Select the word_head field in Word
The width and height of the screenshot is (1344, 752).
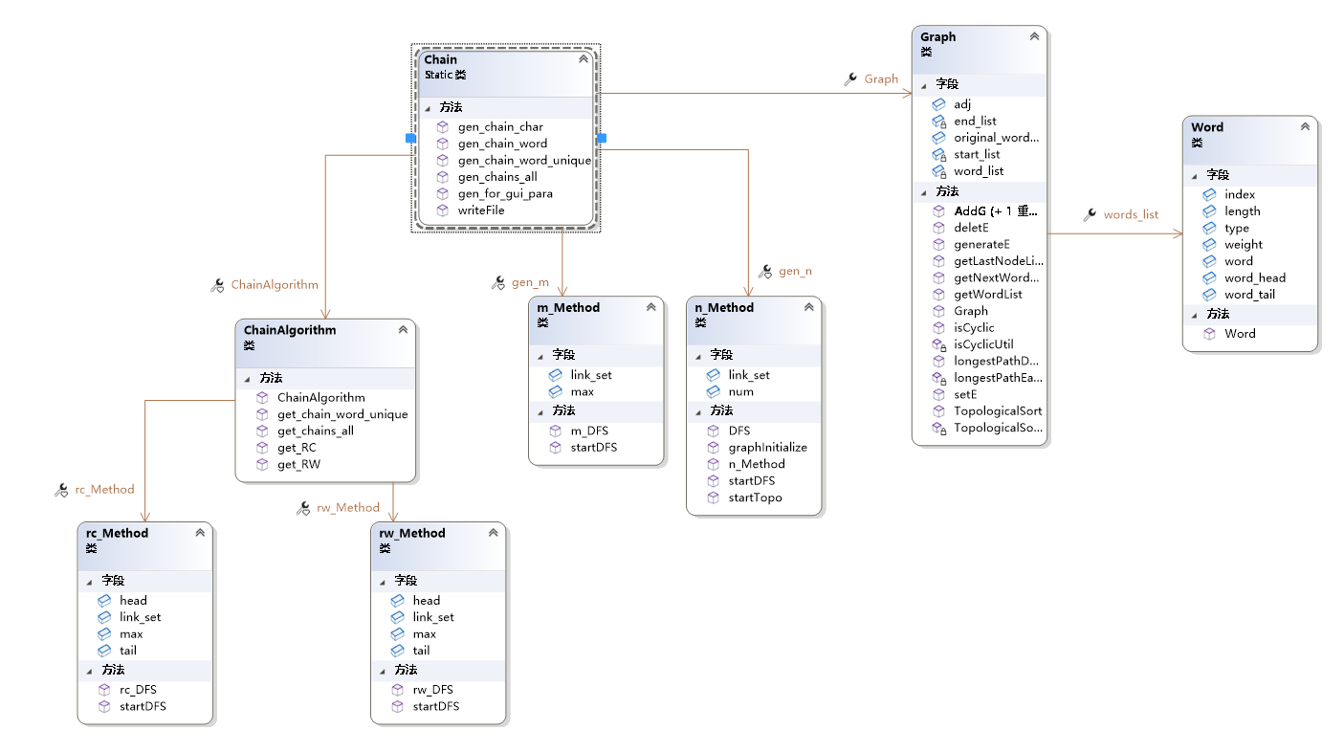coord(1255,277)
